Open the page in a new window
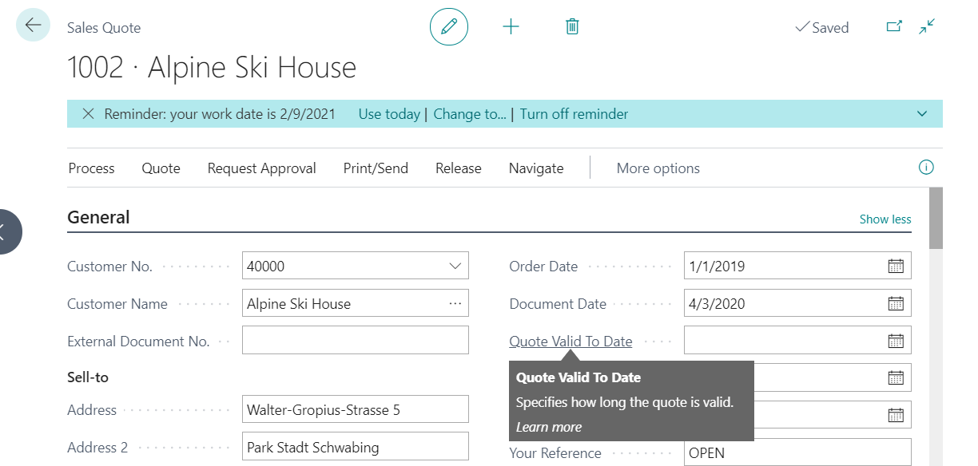The image size is (978, 466). click(x=894, y=26)
